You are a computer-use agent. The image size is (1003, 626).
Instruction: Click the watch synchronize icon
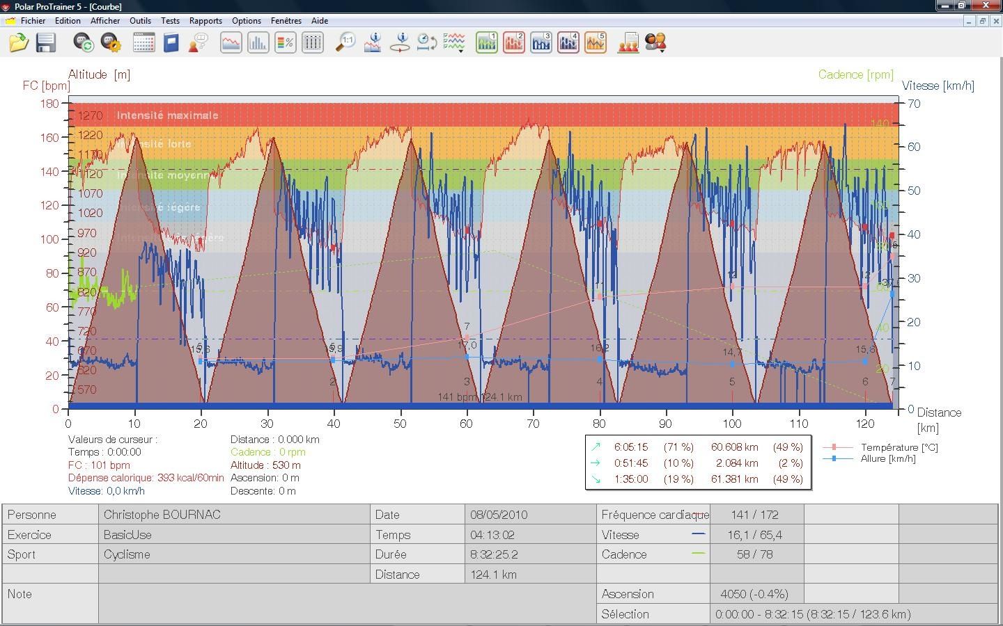[84, 42]
